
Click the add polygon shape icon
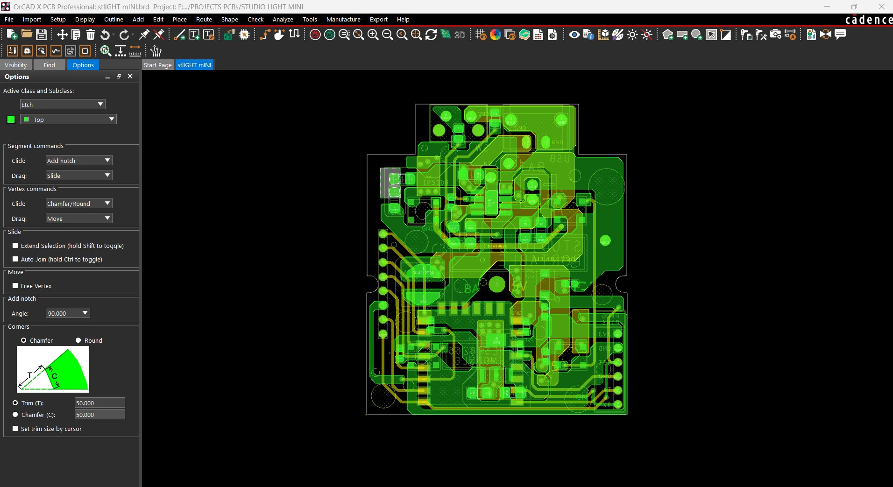(667, 35)
